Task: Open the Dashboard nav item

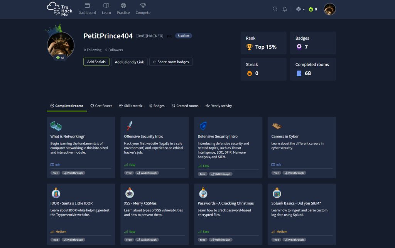Action: pos(87,9)
